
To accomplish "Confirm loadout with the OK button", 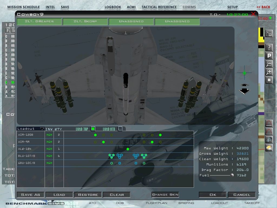I will click(x=213, y=195).
